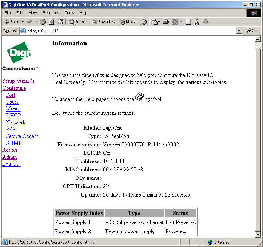Image resolution: width=263 pixels, height=247 pixels.
Task: Open the Back button history dropdown arrow
Action: (23, 22)
